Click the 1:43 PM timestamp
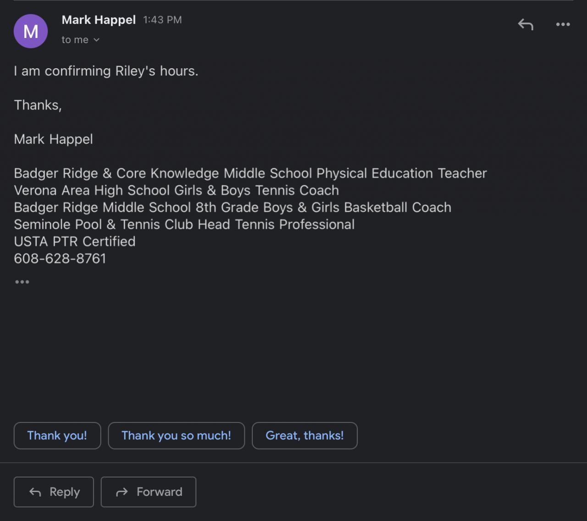Viewport: 587px width, 521px height. [162, 20]
